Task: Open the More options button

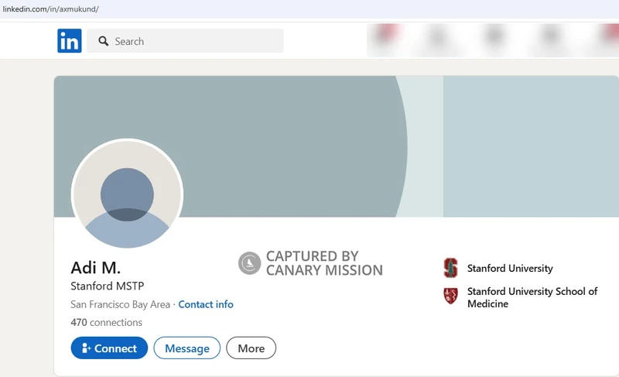Action: (x=251, y=348)
